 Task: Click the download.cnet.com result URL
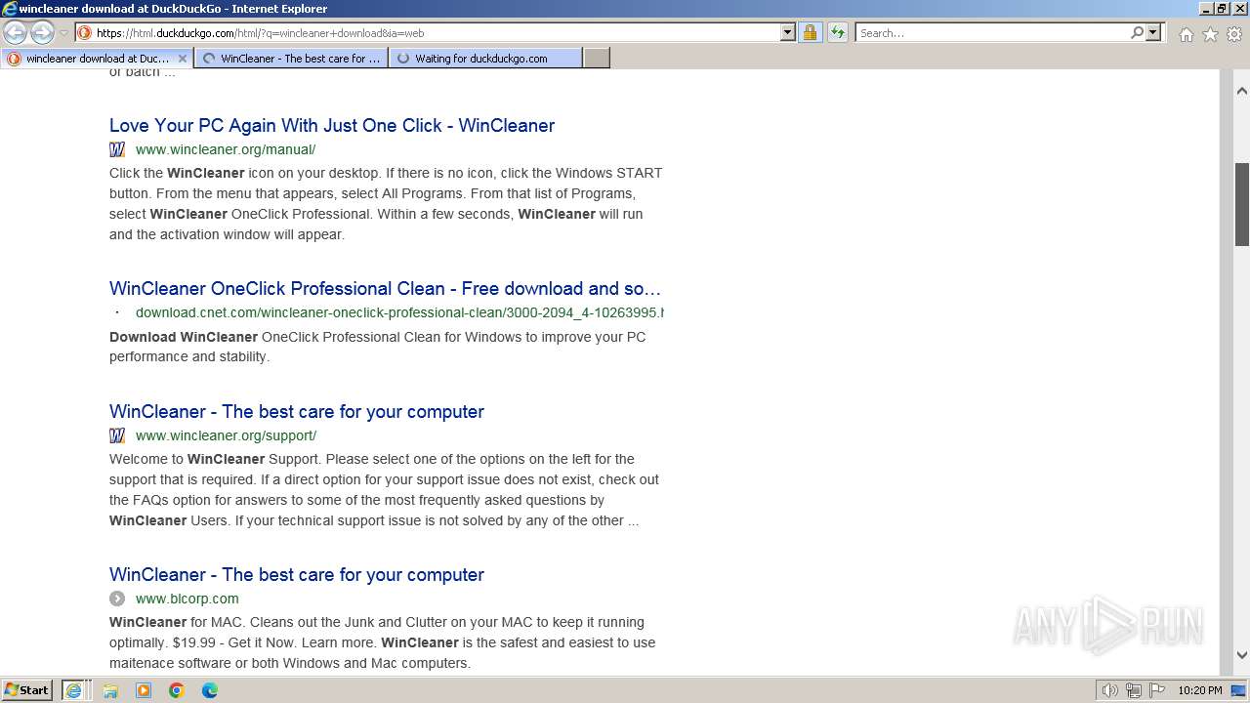(399, 312)
